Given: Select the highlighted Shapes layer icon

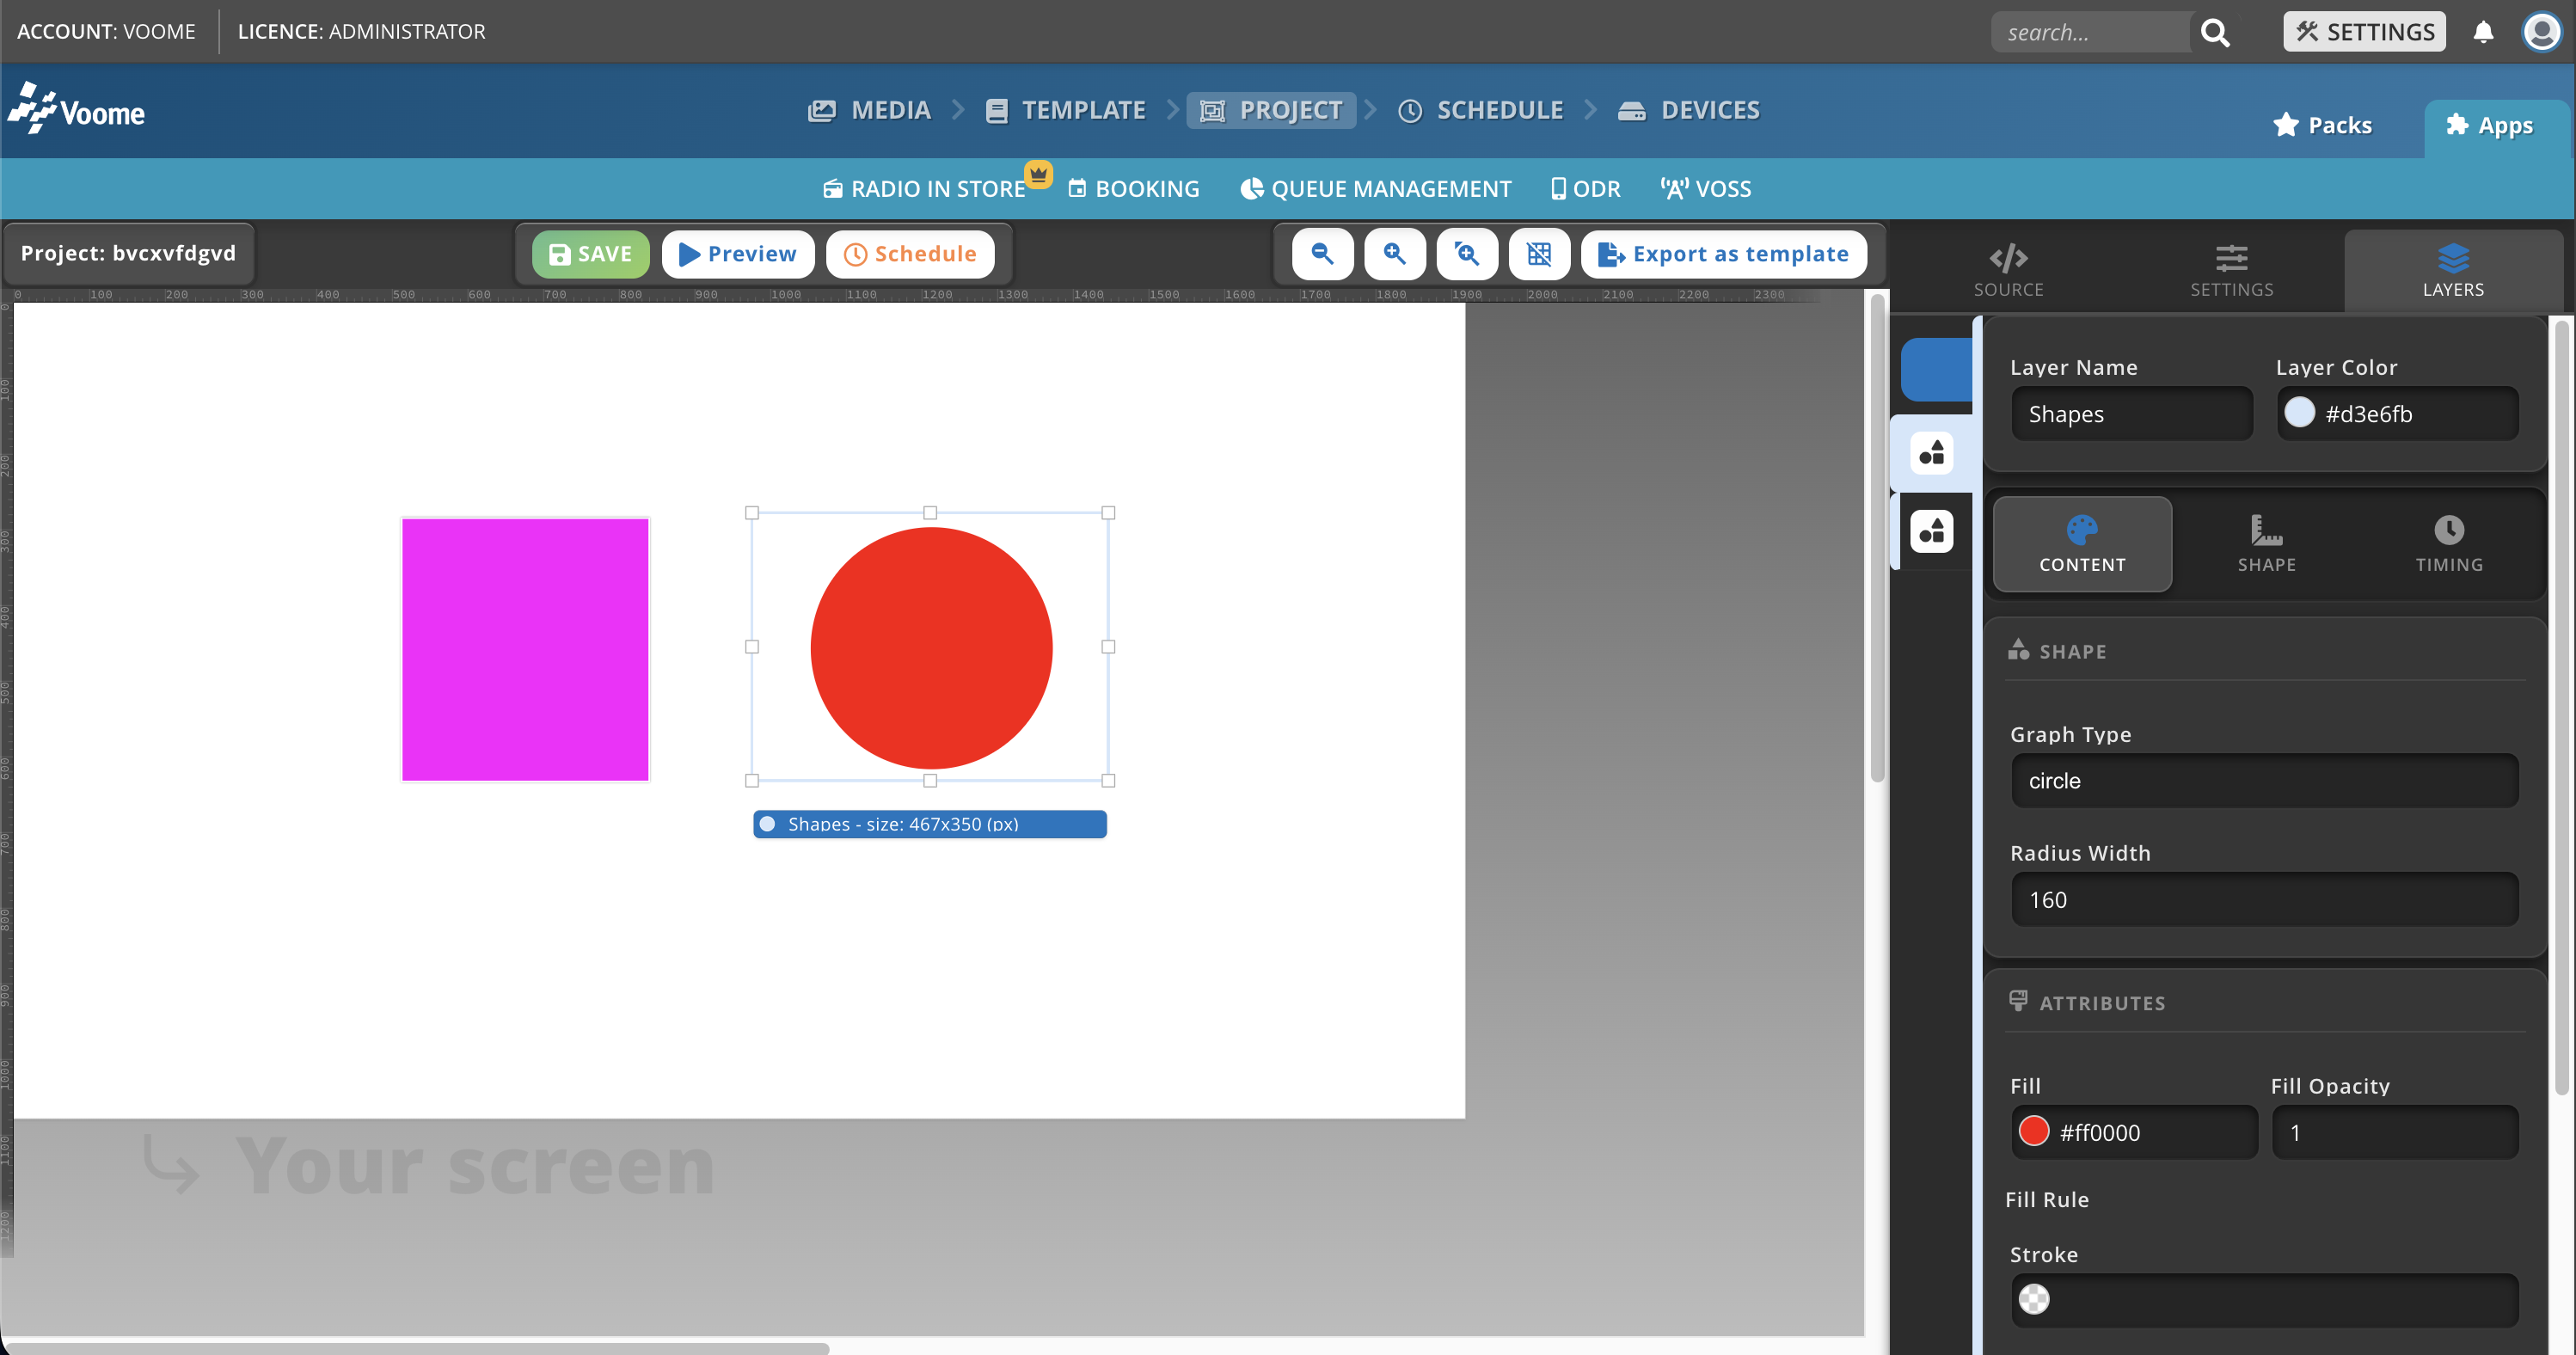Looking at the screenshot, I should click(x=1931, y=452).
